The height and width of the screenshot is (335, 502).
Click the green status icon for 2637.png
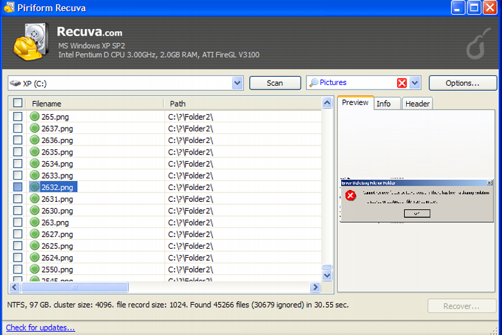(34, 128)
